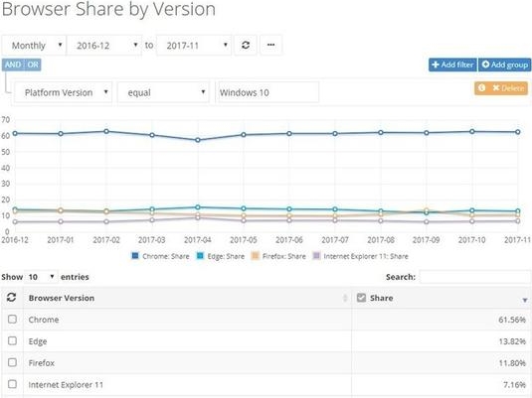
Task: Toggle the Share column checkbox
Action: coord(361,298)
